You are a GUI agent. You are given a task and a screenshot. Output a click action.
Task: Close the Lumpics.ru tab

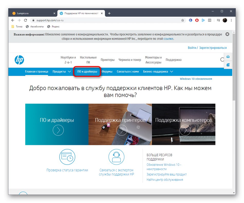54,13
